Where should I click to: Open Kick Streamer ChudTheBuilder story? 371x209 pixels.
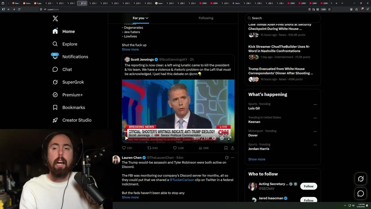[279, 49]
